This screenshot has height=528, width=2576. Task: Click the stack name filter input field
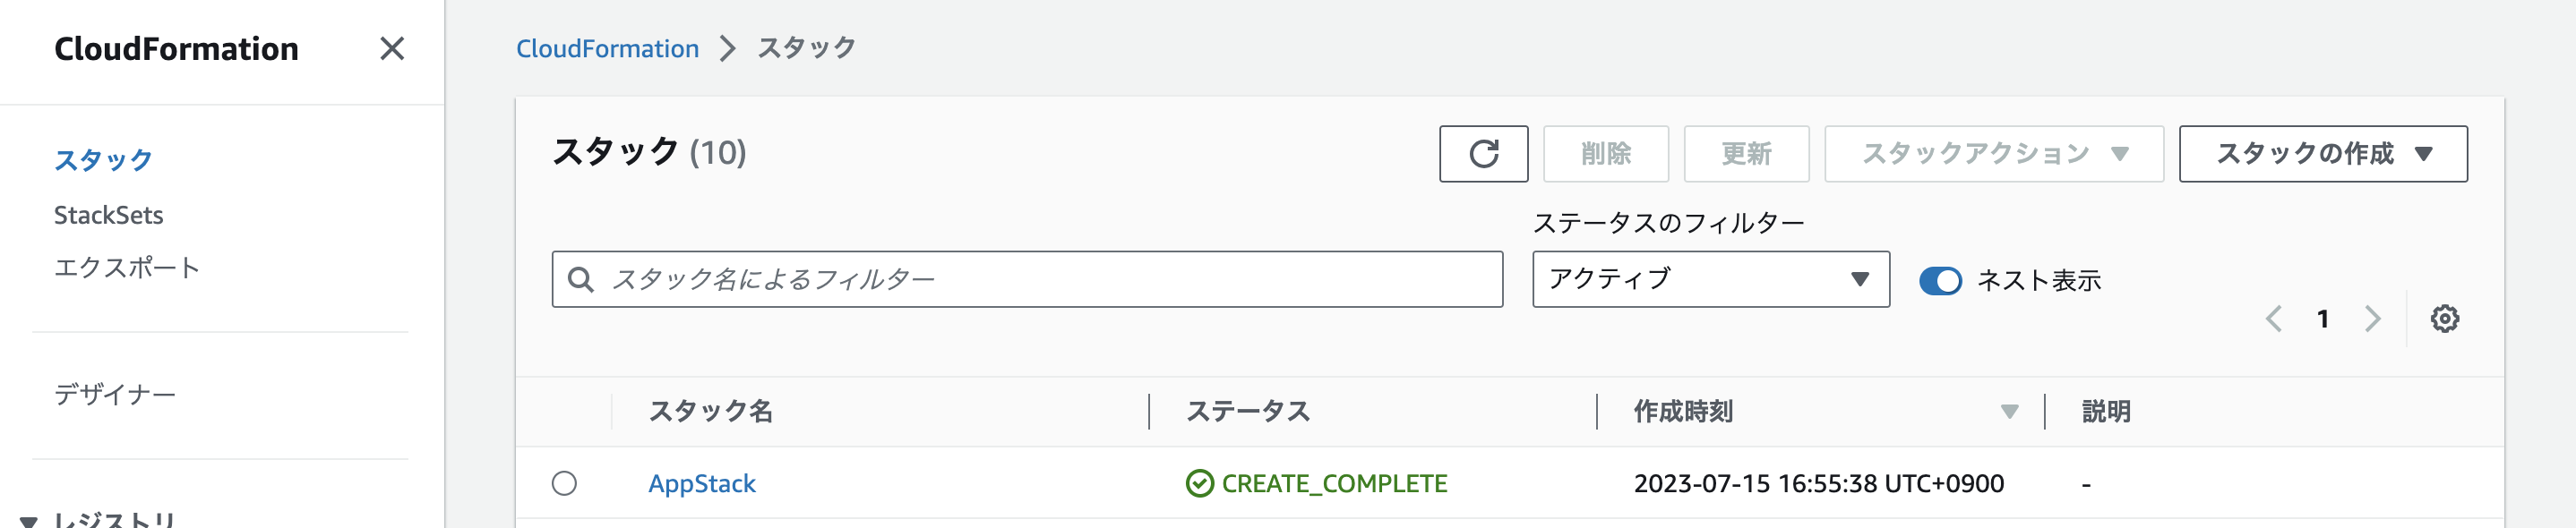click(x=1000, y=281)
